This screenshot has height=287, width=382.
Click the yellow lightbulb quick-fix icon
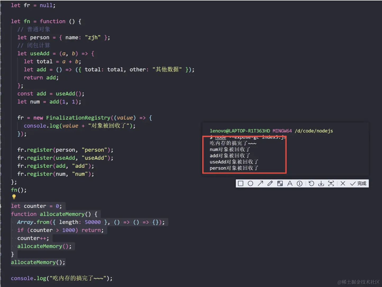click(x=14, y=197)
